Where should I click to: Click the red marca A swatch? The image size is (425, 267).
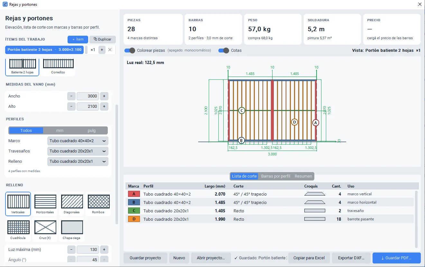pyautogui.click(x=134, y=194)
